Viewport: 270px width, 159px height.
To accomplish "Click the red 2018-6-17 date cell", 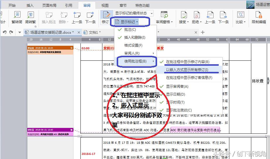I will [x=88, y=154].
